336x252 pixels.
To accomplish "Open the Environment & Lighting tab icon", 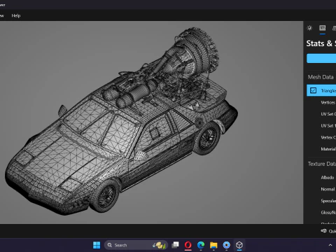I will click(309, 28).
